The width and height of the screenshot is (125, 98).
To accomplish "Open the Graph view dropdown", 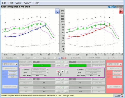I will tap(29, 58).
